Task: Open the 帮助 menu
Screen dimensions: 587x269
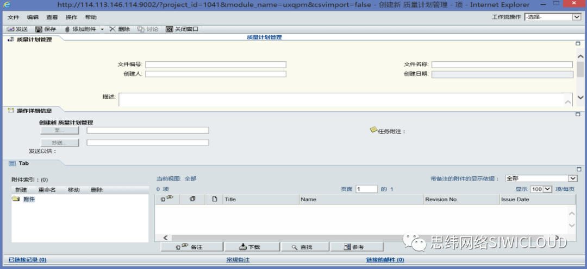Action: (91, 17)
